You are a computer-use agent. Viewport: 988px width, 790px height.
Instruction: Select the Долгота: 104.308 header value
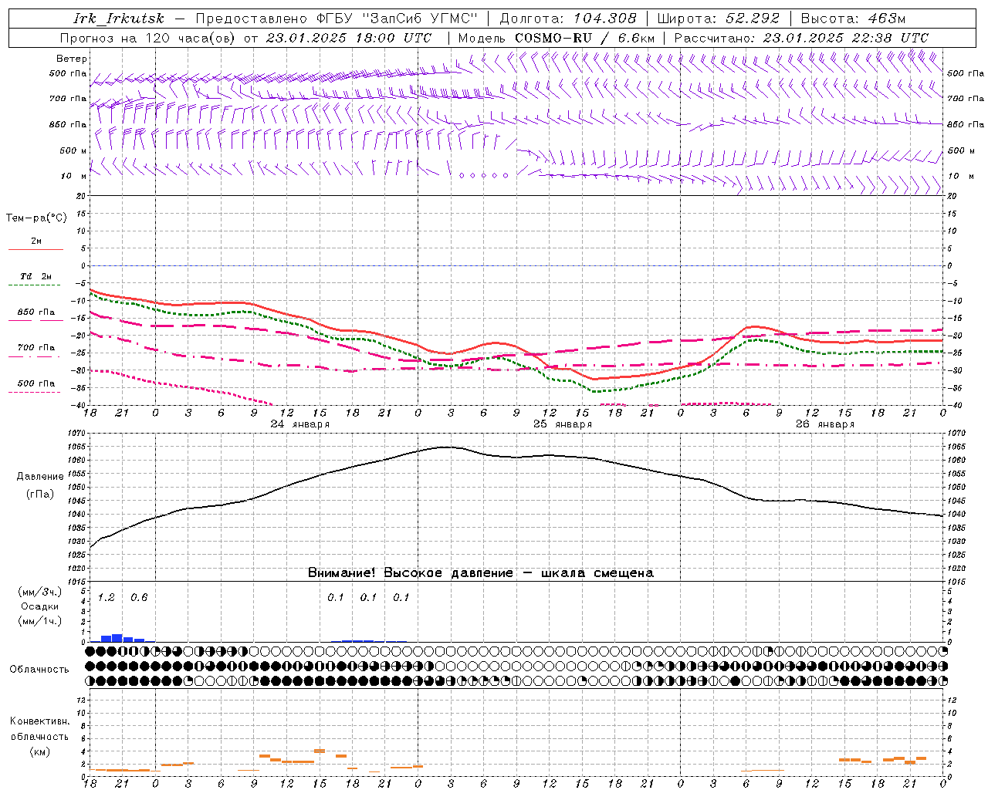pos(568,19)
